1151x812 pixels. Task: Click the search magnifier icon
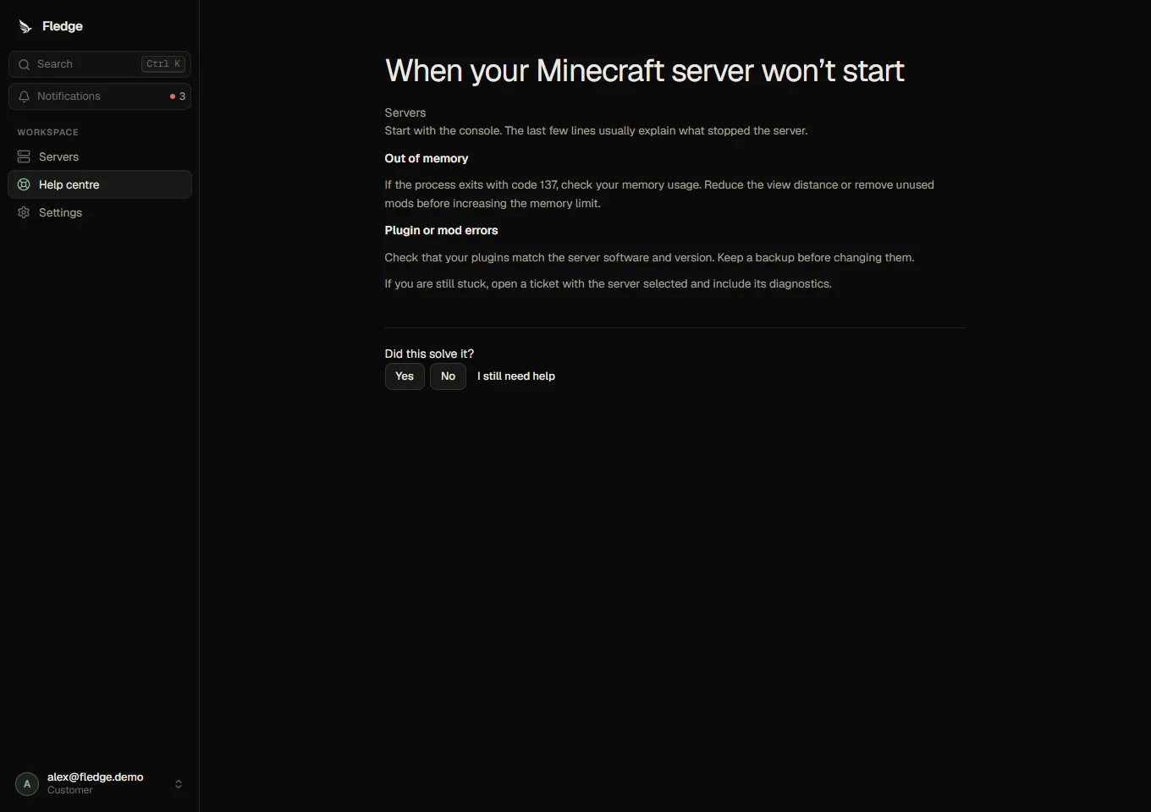click(24, 64)
